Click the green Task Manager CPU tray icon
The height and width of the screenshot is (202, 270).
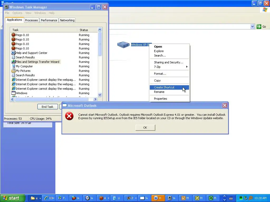point(241,198)
